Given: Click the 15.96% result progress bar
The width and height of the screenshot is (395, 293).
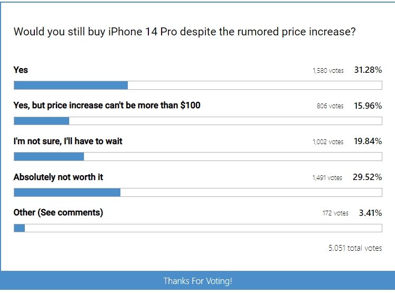Looking at the screenshot, I should 197,121.
